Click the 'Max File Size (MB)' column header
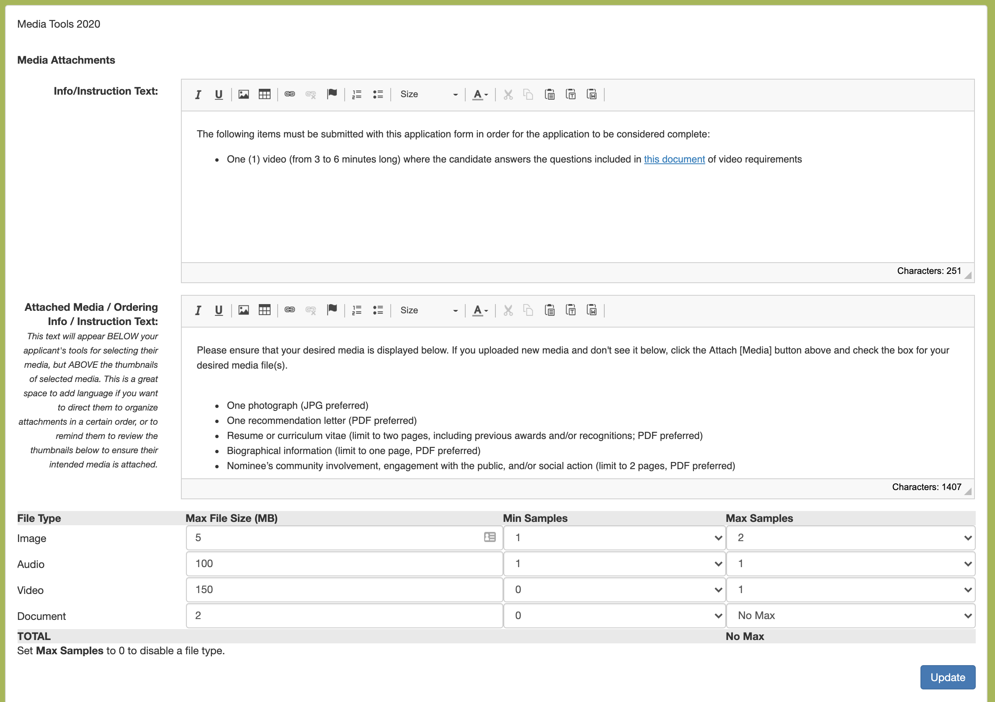The height and width of the screenshot is (702, 995). [232, 518]
